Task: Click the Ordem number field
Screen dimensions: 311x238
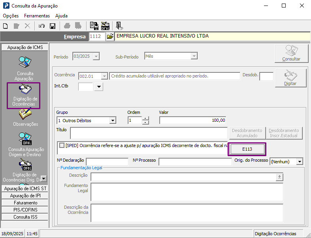Action: (135, 120)
